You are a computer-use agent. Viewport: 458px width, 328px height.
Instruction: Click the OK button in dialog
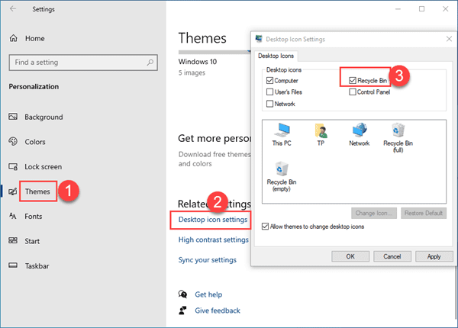(350, 256)
